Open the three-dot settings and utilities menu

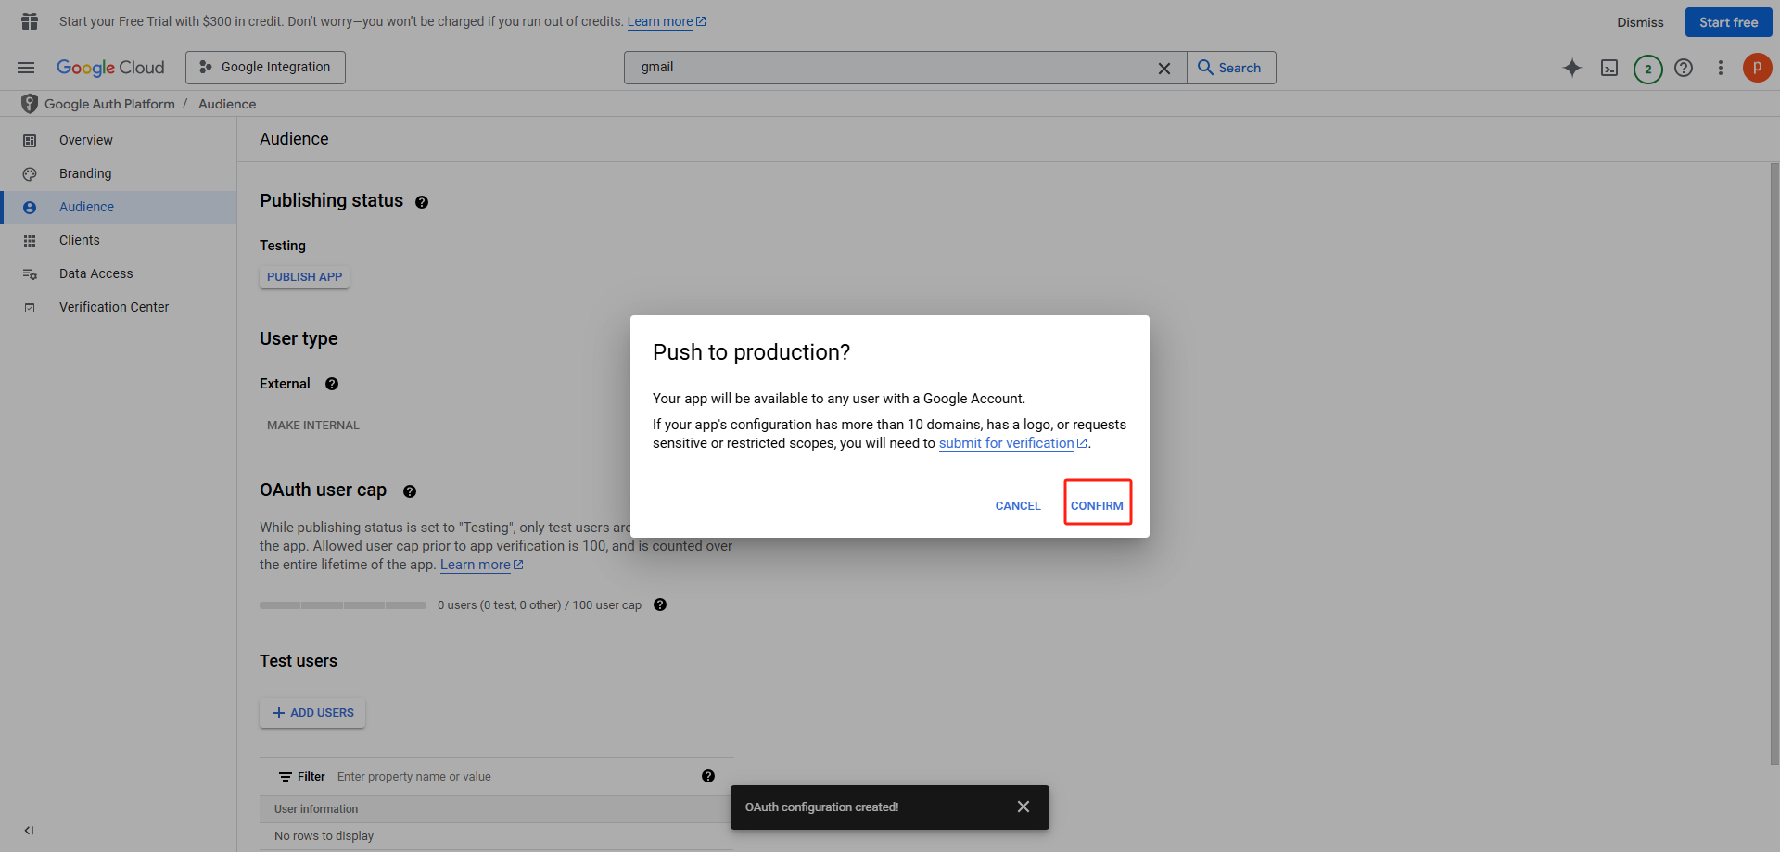pyautogui.click(x=1720, y=68)
